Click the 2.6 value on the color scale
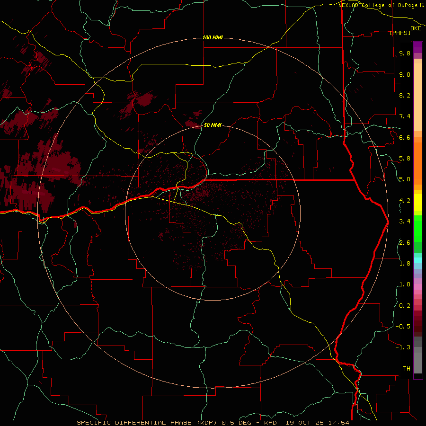Image resolution: width=426 pixels, height=426 pixels. (405, 243)
